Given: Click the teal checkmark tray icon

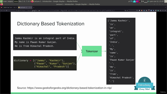Looking at the screenshot, I should (x=135, y=1).
